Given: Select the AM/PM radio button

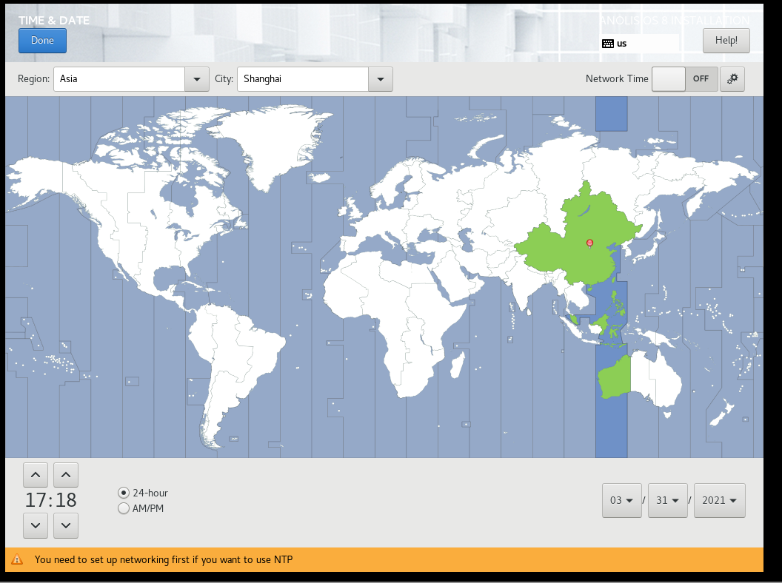Looking at the screenshot, I should click(x=124, y=508).
